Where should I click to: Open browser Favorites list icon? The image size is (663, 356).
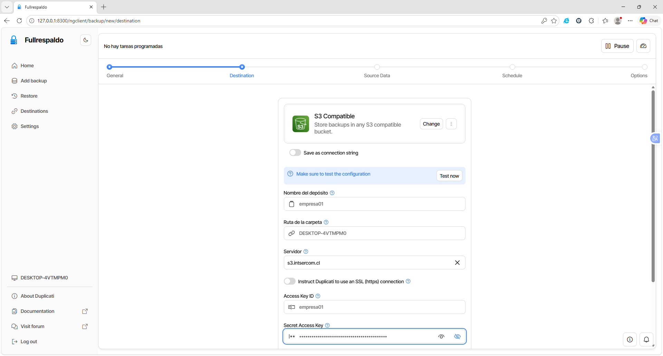tap(605, 21)
